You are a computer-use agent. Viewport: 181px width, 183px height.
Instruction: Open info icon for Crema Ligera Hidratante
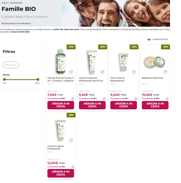pyautogui.click(x=73, y=167)
